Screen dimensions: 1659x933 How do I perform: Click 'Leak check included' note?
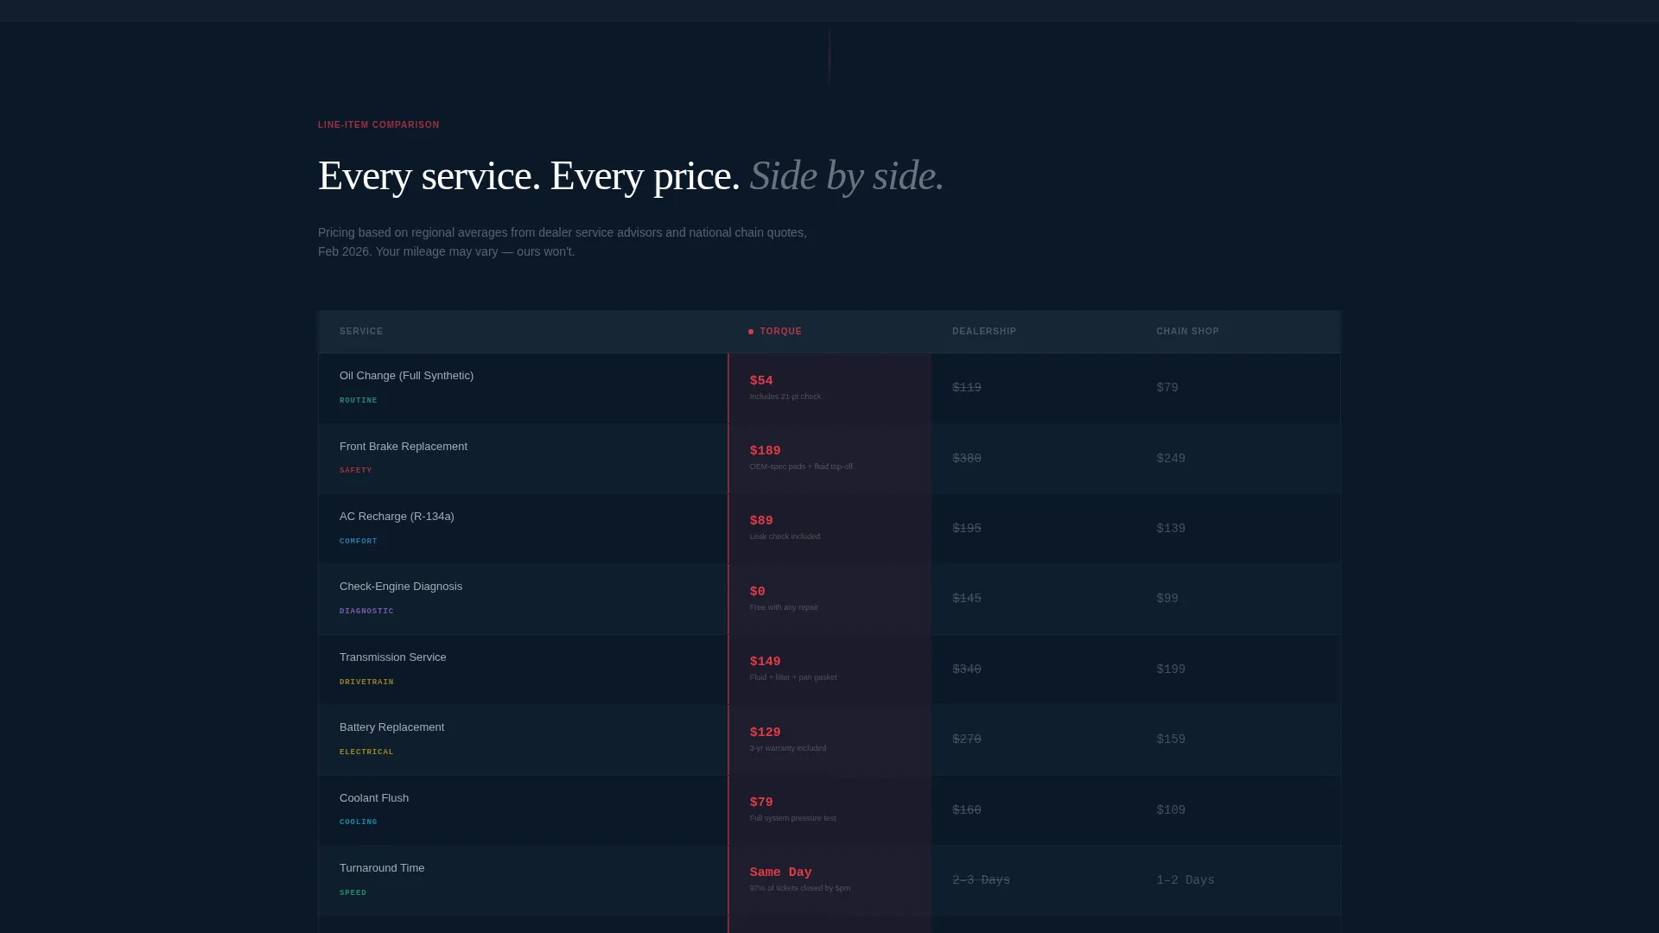(785, 537)
